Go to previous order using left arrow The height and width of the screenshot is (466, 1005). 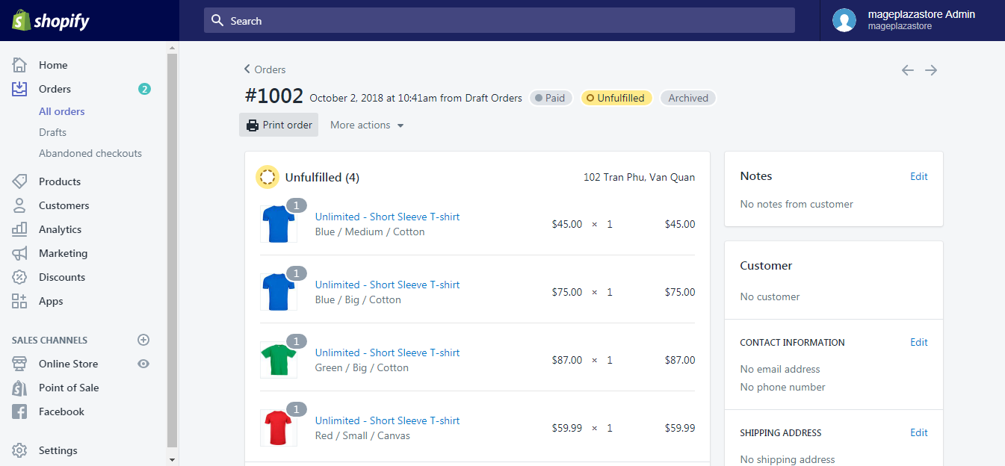pos(907,70)
